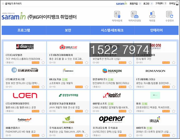The width and height of the screenshot is (180, 139).
Task: Open [시각디자인] 경력/신입 모집 posting
Action: [107, 132]
